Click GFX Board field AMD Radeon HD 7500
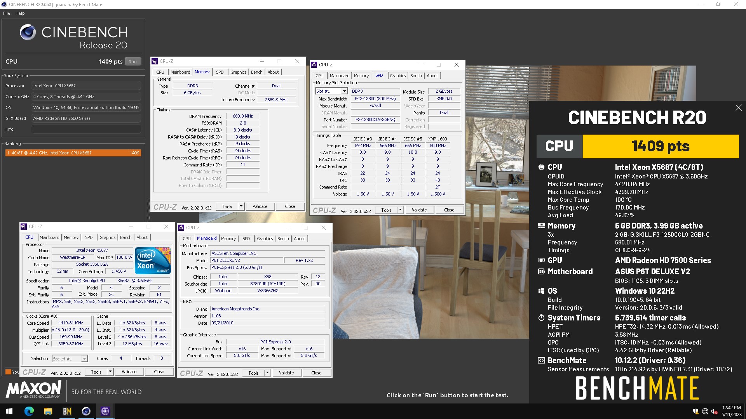746x419 pixels. 86,118
